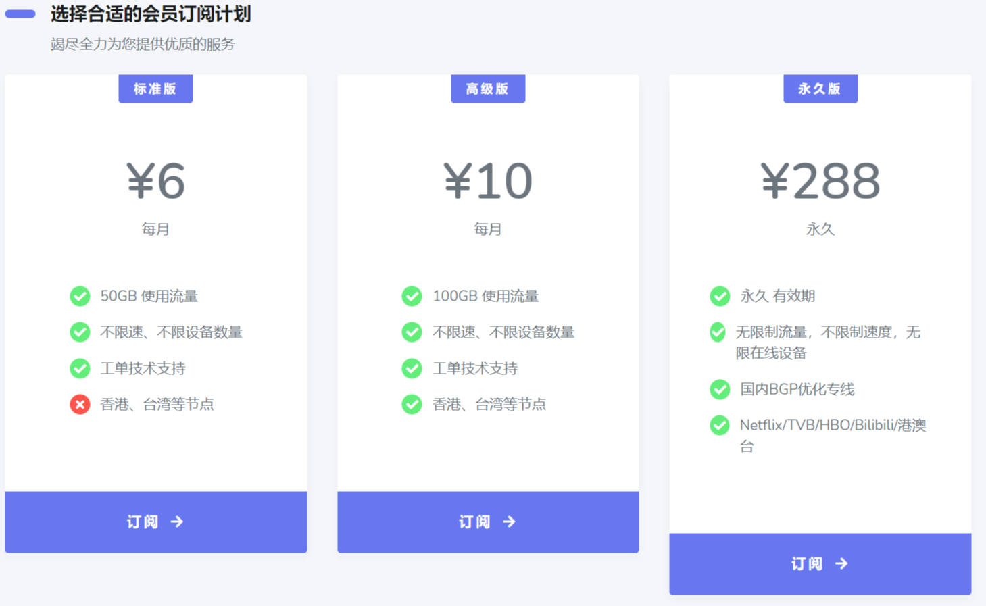Click the 选择合适的会员订阅计划 heading
Image resolution: width=986 pixels, height=606 pixels.
click(151, 14)
